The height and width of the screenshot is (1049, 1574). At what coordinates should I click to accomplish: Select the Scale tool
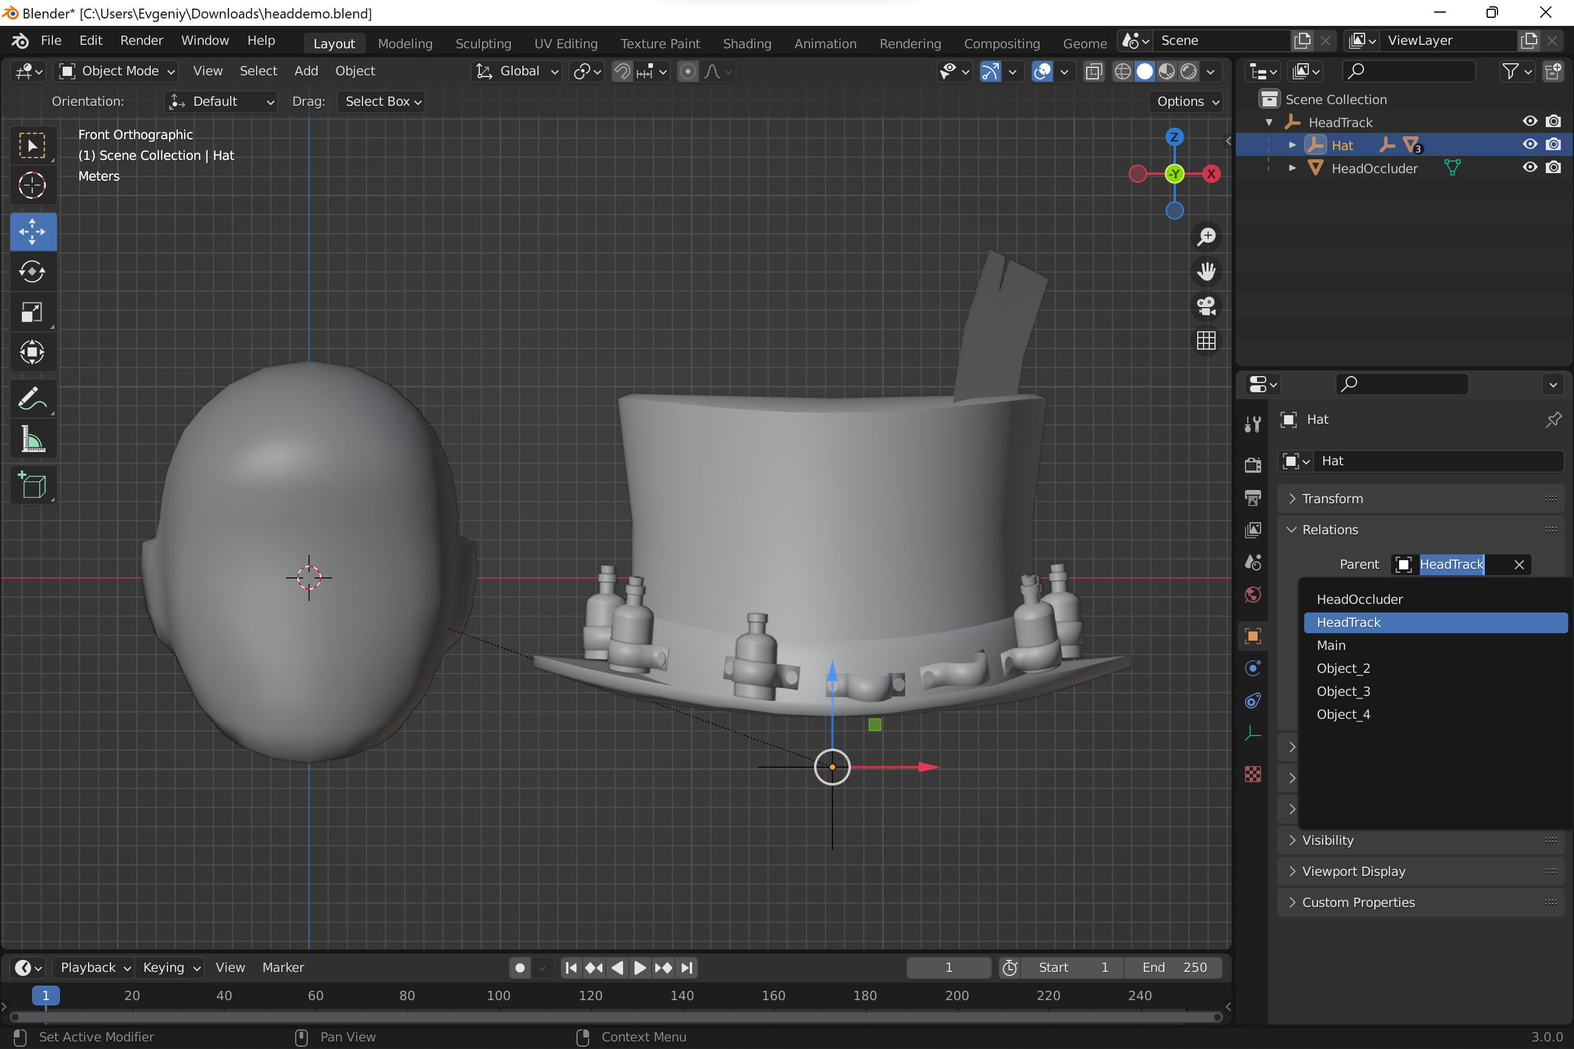click(x=32, y=312)
